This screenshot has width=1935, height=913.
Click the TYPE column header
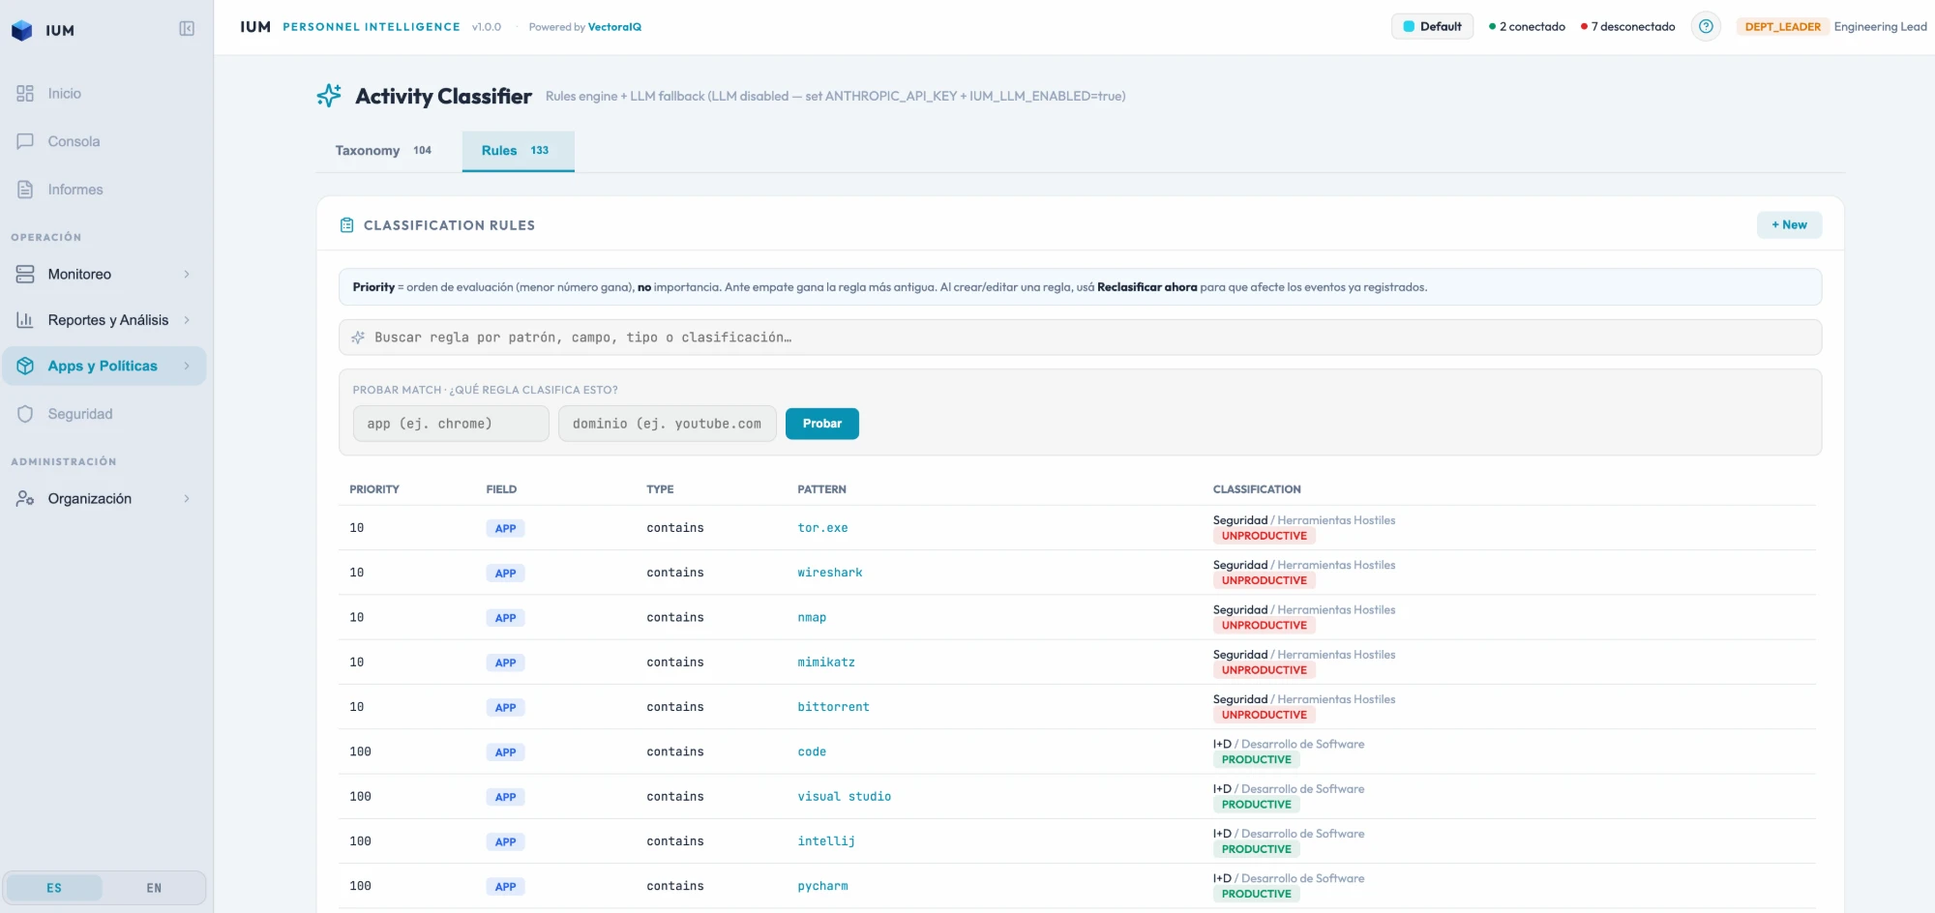click(660, 489)
